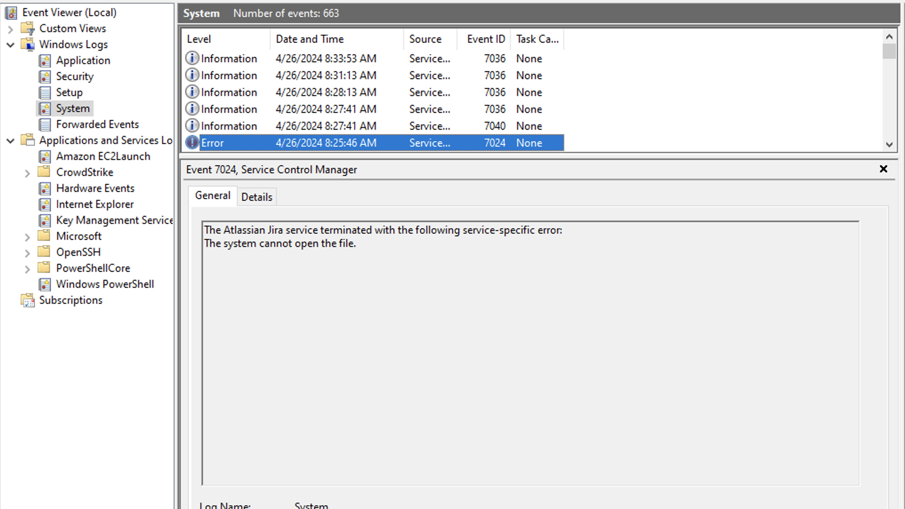Expand the Microsoft folder
The image size is (905, 509).
[x=27, y=237]
